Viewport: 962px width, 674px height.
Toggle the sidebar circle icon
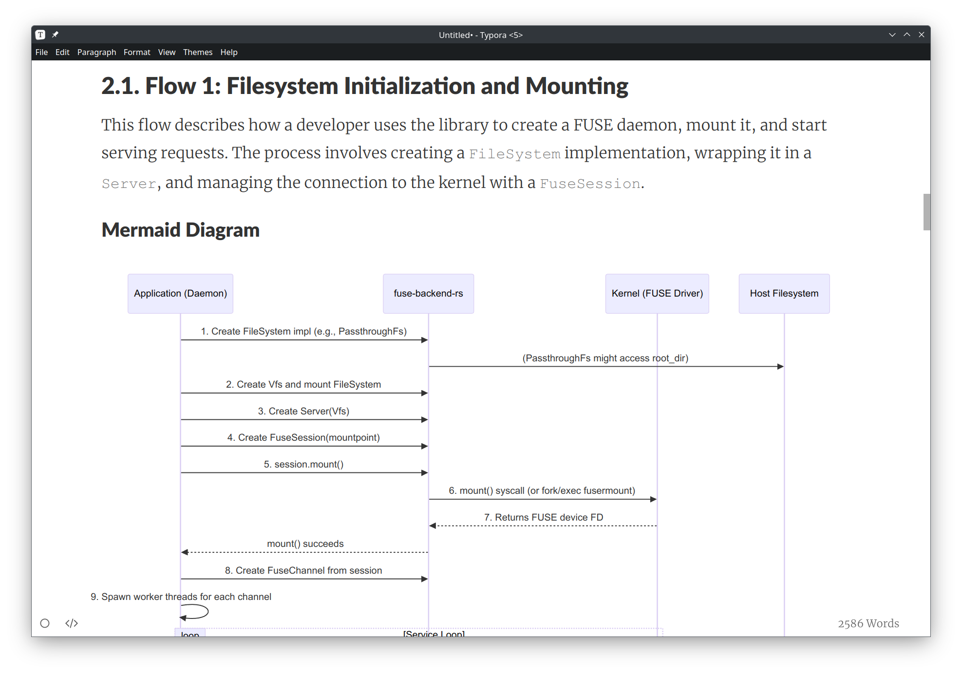point(45,623)
